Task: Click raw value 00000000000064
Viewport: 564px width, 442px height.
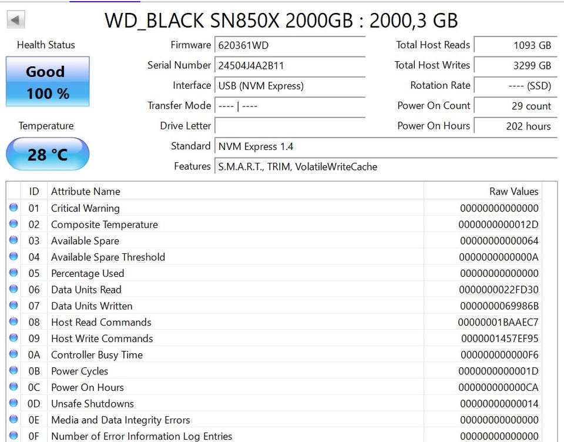Action: tap(499, 241)
